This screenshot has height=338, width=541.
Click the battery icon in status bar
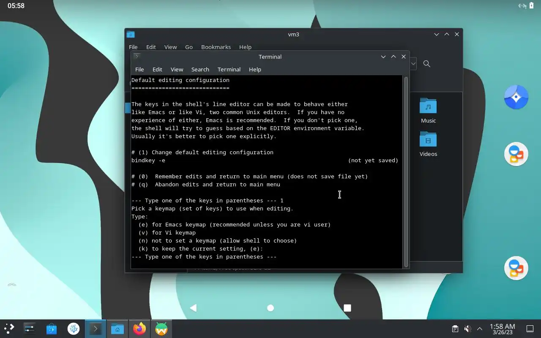coord(532,5)
